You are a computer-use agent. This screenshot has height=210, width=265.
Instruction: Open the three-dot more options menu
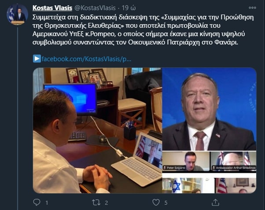coord(252,8)
